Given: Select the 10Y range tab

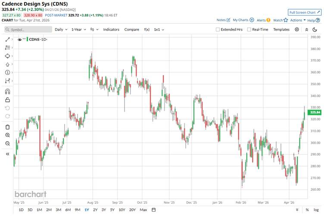Looking at the screenshot, I should (122, 210).
